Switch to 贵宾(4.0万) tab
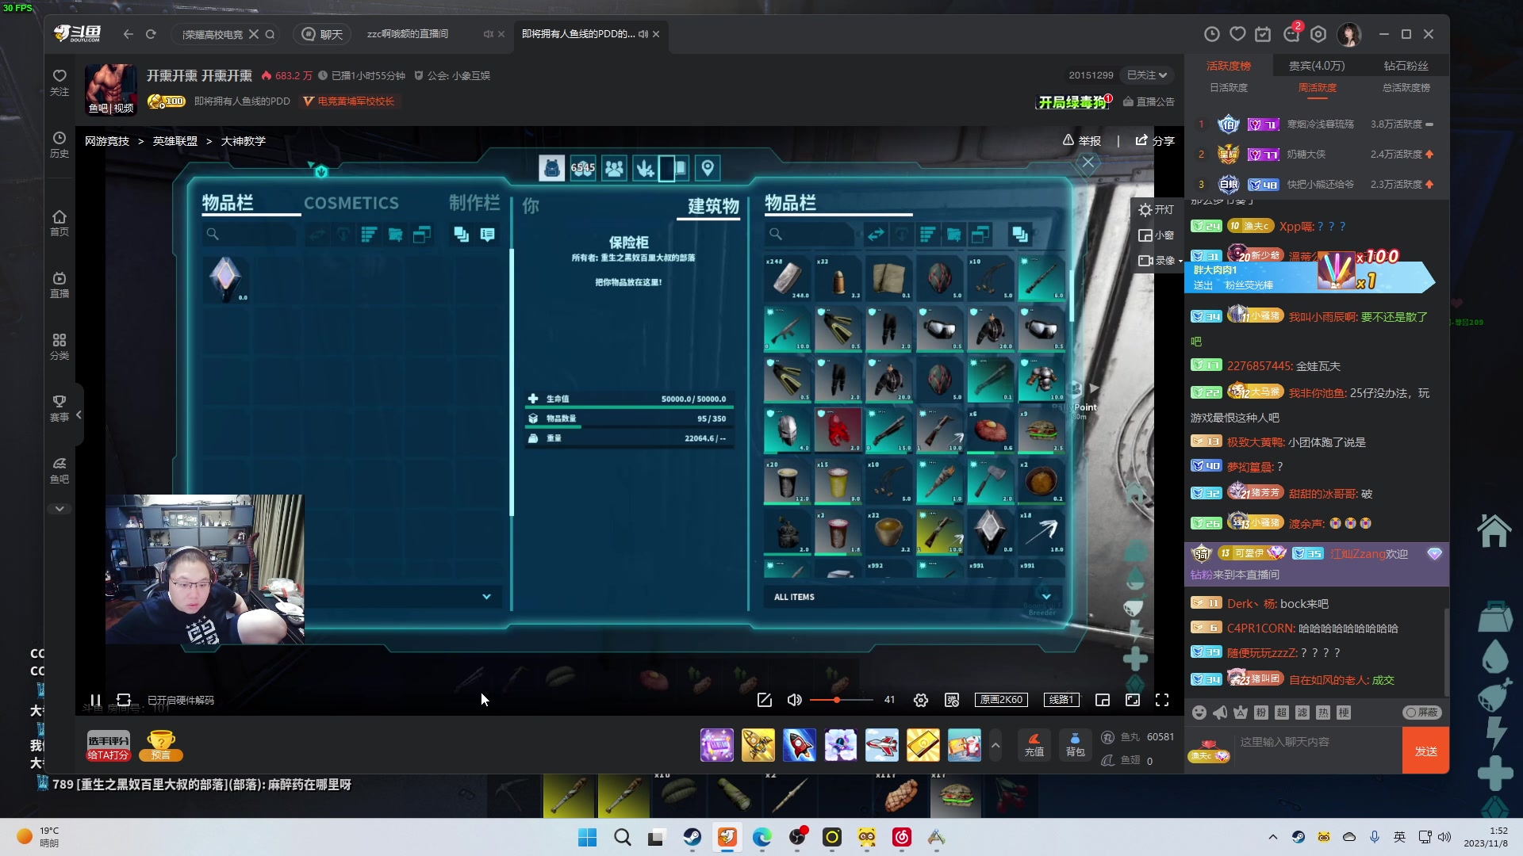1523x856 pixels. [x=1317, y=66]
